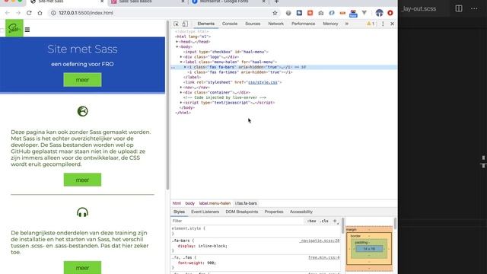Open the _navigatie.scss:28 source link
Viewport: 487px width, 274px height.
(x=320, y=241)
